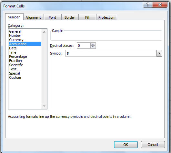Select General in the Category list
This screenshot has width=171, height=153.
[x=25, y=31]
